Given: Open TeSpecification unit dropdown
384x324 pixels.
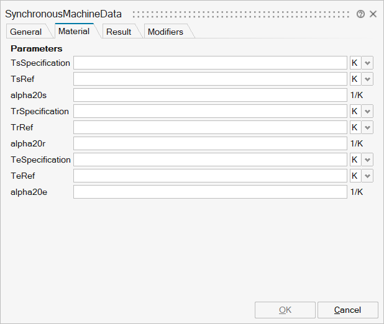Looking at the screenshot, I should (368, 160).
